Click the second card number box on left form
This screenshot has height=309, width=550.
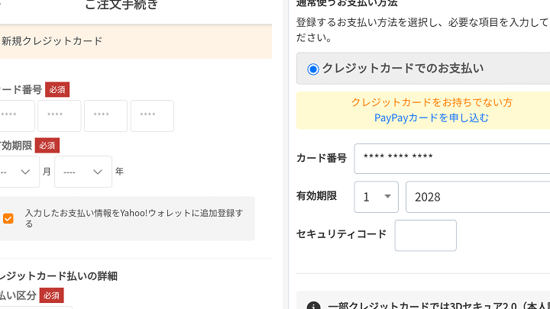pyautogui.click(x=59, y=116)
